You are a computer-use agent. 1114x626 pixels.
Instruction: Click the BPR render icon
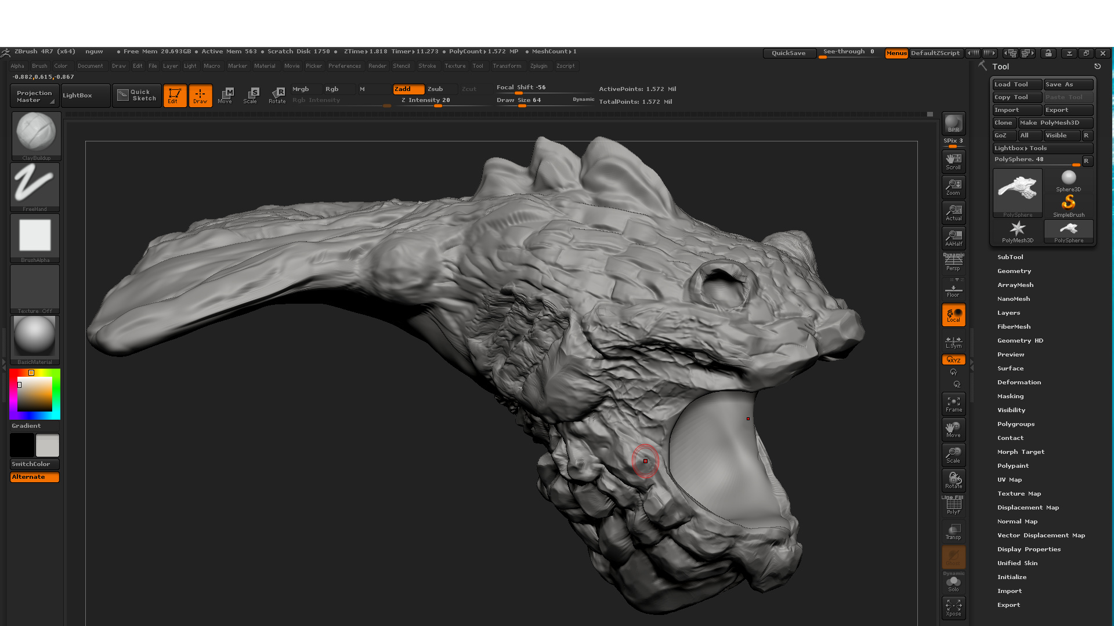click(953, 123)
